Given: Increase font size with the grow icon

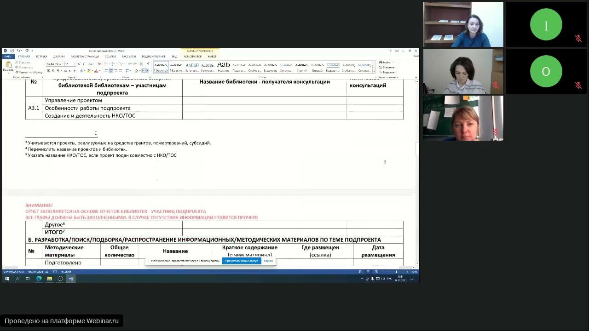Looking at the screenshot, I should coord(79,64).
